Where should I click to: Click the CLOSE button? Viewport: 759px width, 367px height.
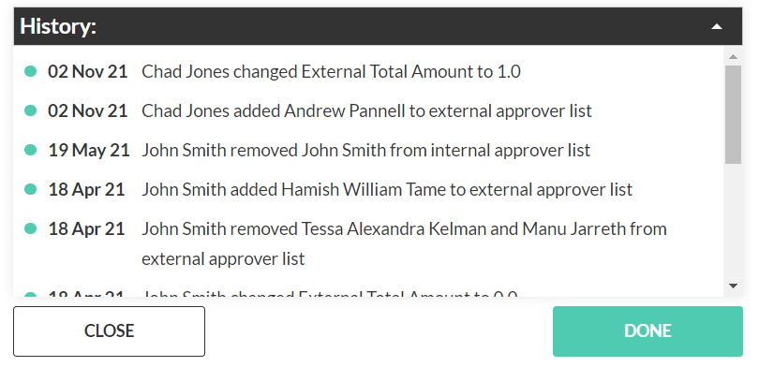tap(109, 331)
